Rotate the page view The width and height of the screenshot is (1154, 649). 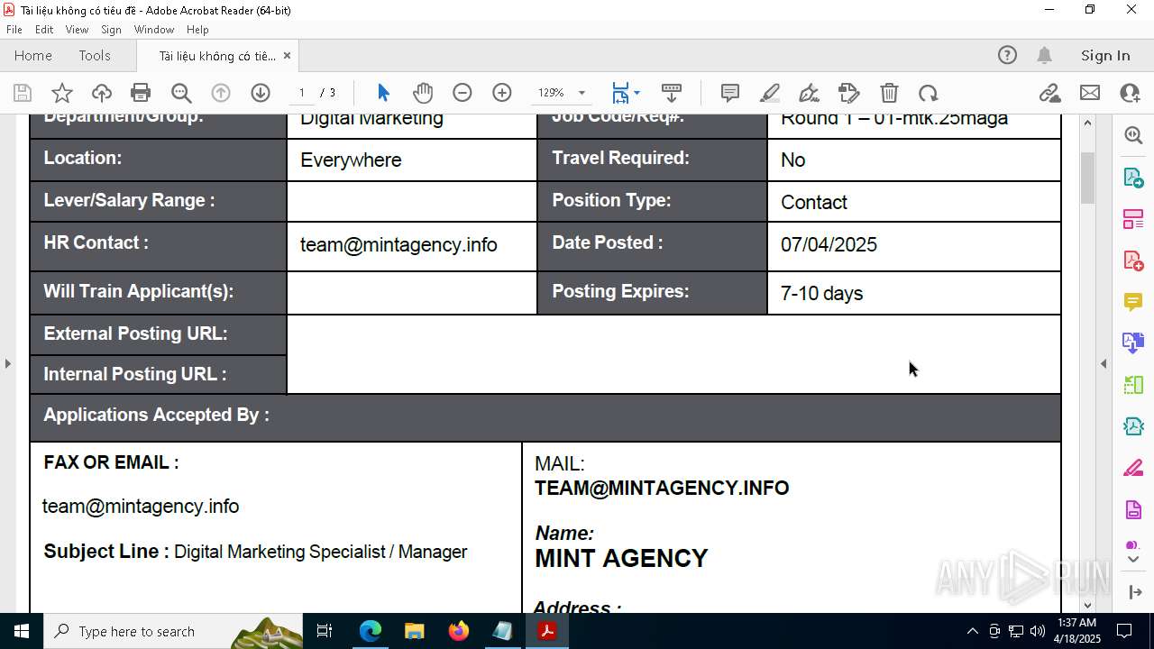pos(929,93)
